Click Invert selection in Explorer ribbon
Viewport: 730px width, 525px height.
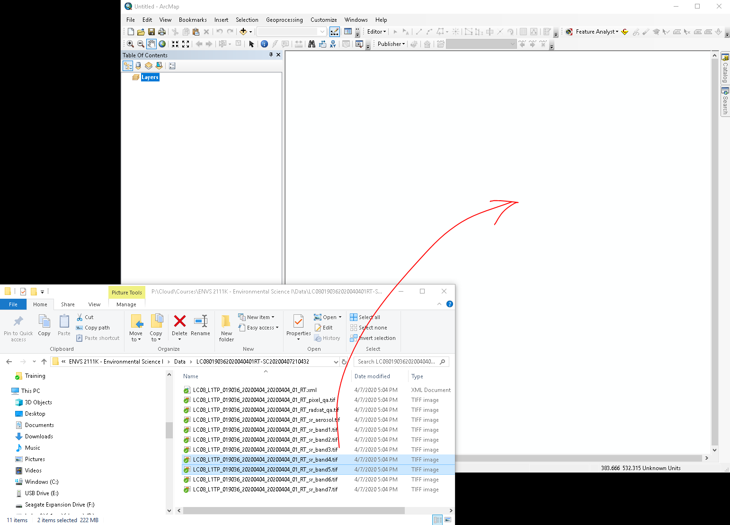coord(377,338)
